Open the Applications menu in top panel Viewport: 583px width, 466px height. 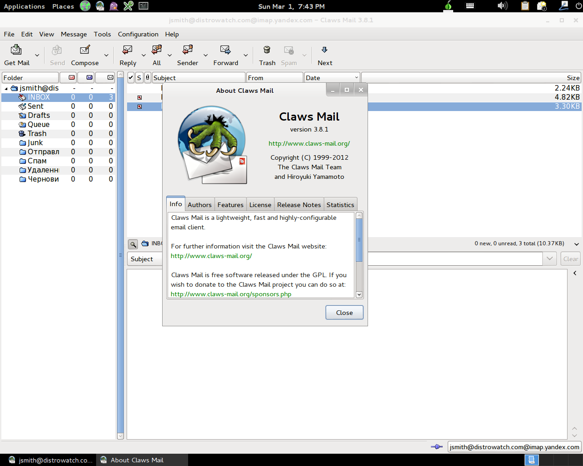tap(24, 6)
